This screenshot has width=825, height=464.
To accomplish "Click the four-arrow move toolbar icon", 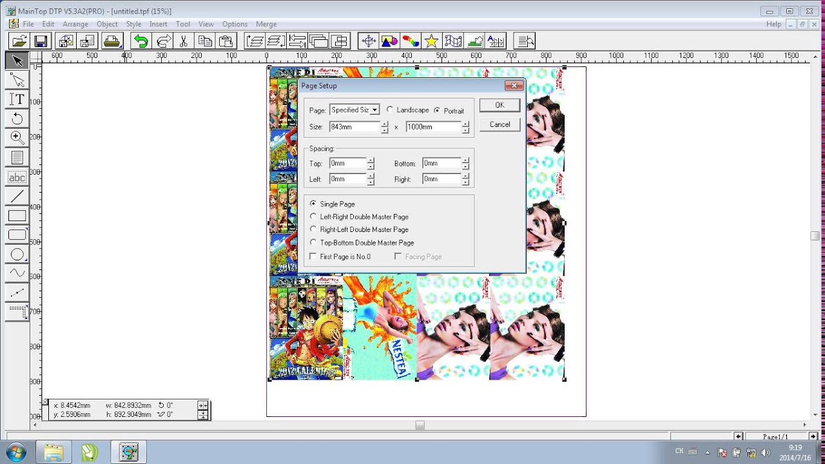I will click(x=369, y=41).
